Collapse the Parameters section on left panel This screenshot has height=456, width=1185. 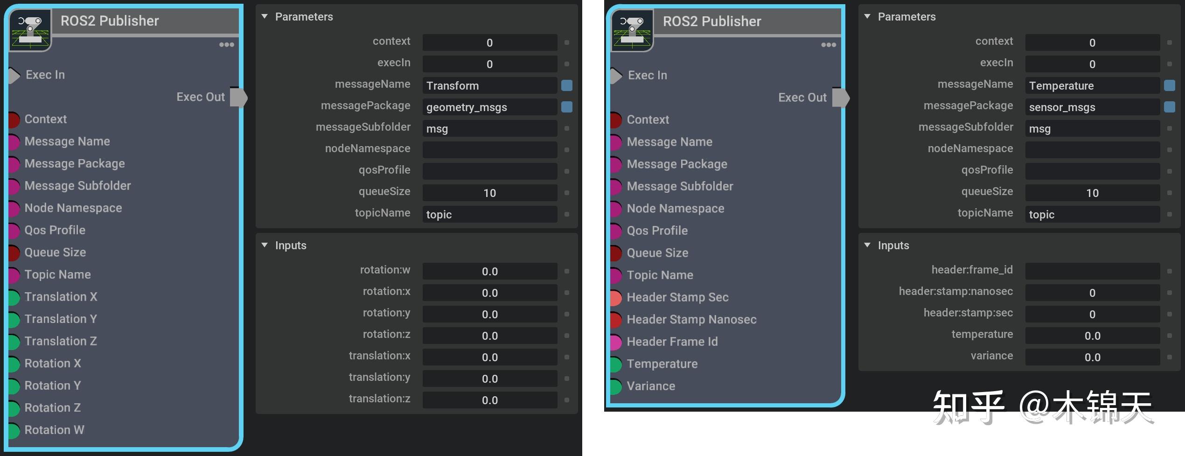tap(265, 16)
